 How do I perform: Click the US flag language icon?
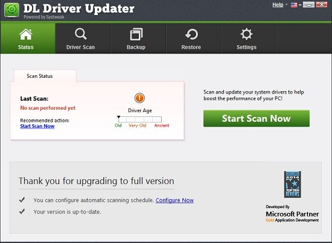click(294, 5)
